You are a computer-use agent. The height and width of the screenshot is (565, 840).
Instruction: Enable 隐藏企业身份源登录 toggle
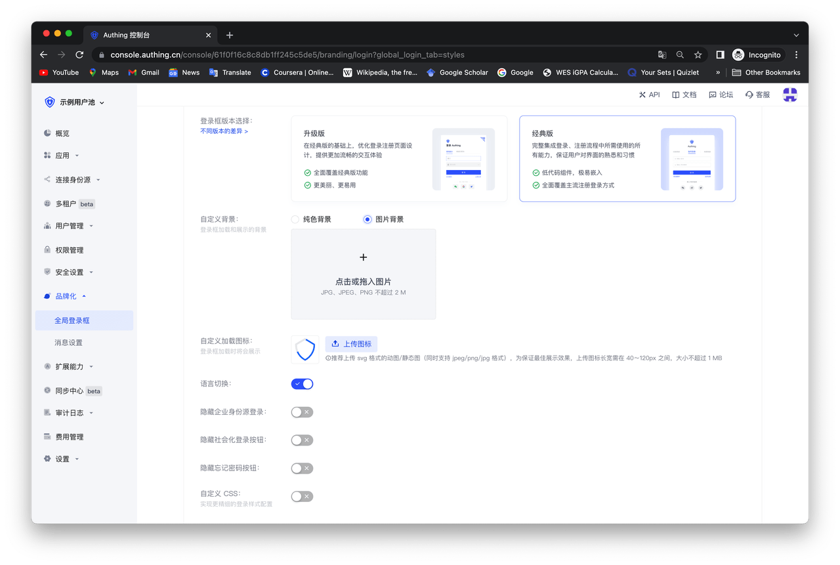(302, 412)
